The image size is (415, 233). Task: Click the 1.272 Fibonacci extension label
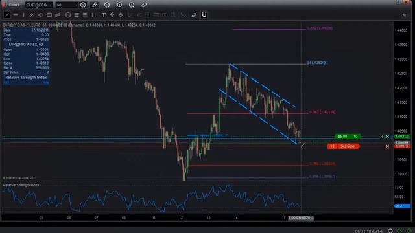pos(320,28)
